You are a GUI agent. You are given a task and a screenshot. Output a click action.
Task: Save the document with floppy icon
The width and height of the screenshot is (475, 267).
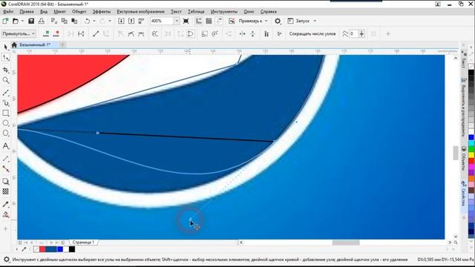(x=31, y=21)
